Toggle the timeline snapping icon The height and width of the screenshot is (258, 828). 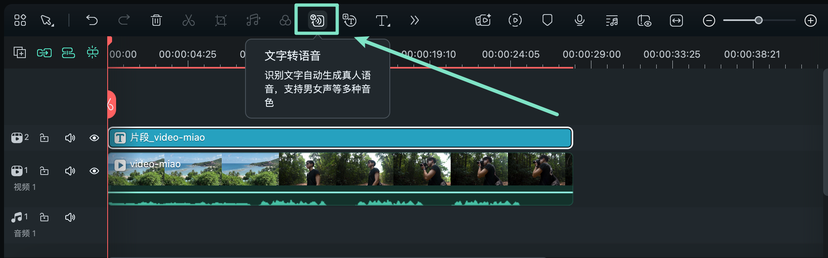93,52
